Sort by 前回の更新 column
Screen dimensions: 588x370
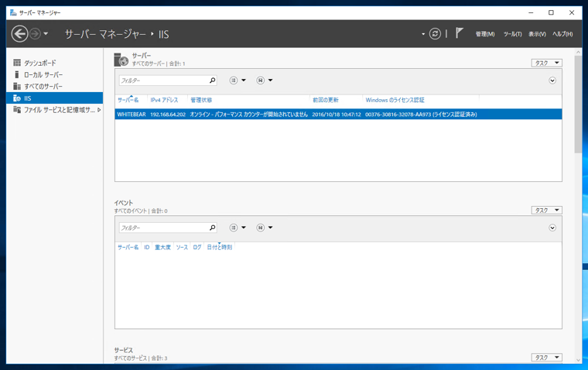pyautogui.click(x=326, y=100)
